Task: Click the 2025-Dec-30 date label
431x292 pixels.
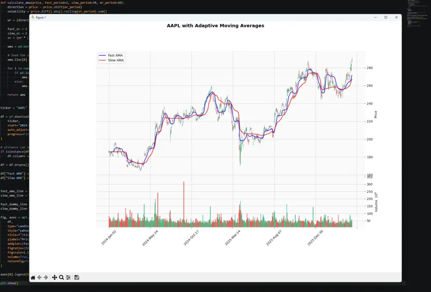Action: click(x=315, y=238)
